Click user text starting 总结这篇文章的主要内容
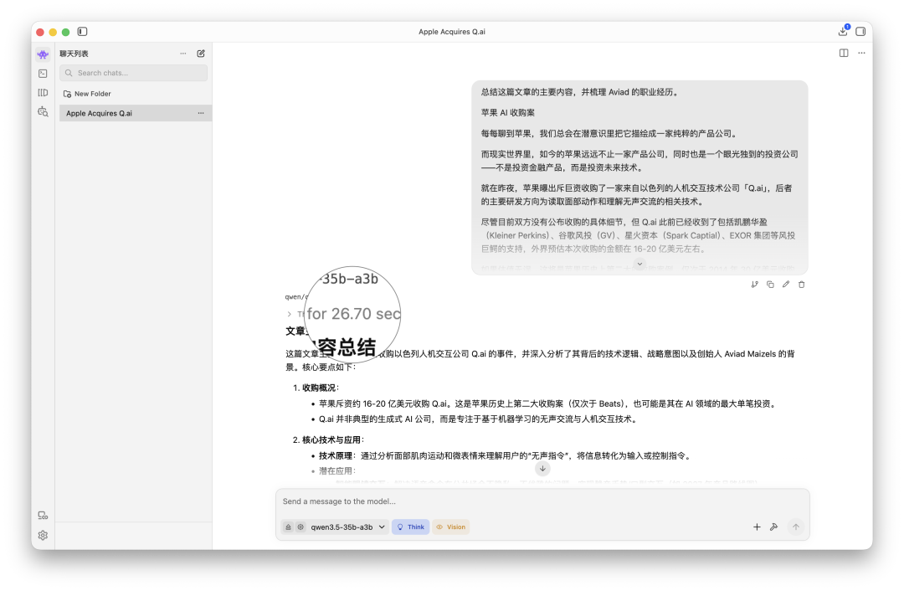The image size is (904, 591). point(581,92)
